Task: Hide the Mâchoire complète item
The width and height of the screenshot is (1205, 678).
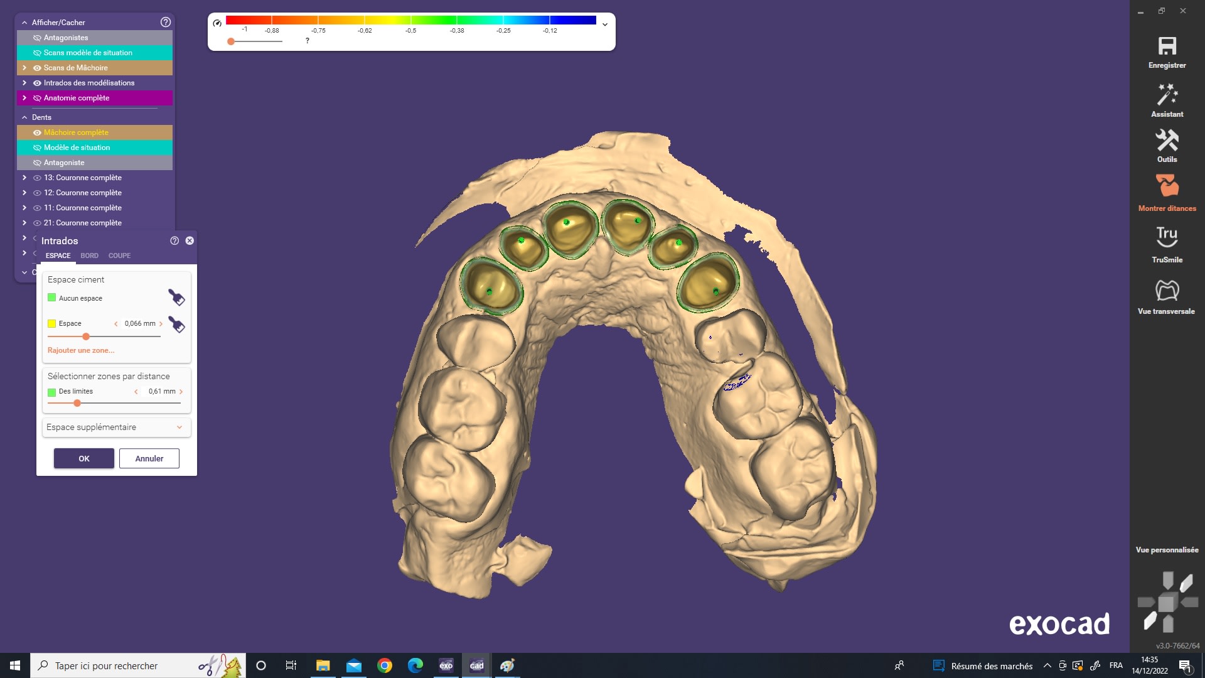Action: coord(37,132)
